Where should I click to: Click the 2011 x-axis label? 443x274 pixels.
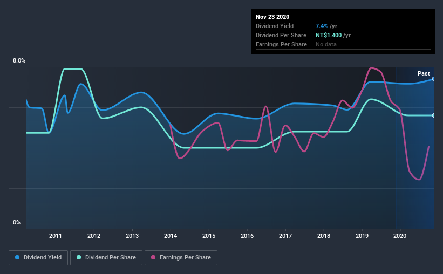[x=56, y=236]
